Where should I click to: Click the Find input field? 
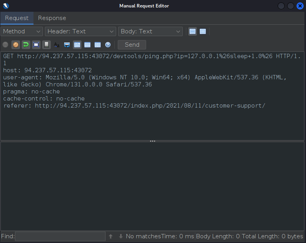pyautogui.click(x=60, y=236)
